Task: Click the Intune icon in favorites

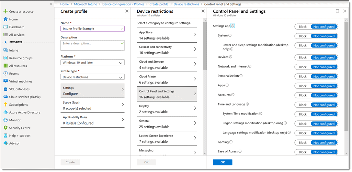Action: coord(5,50)
